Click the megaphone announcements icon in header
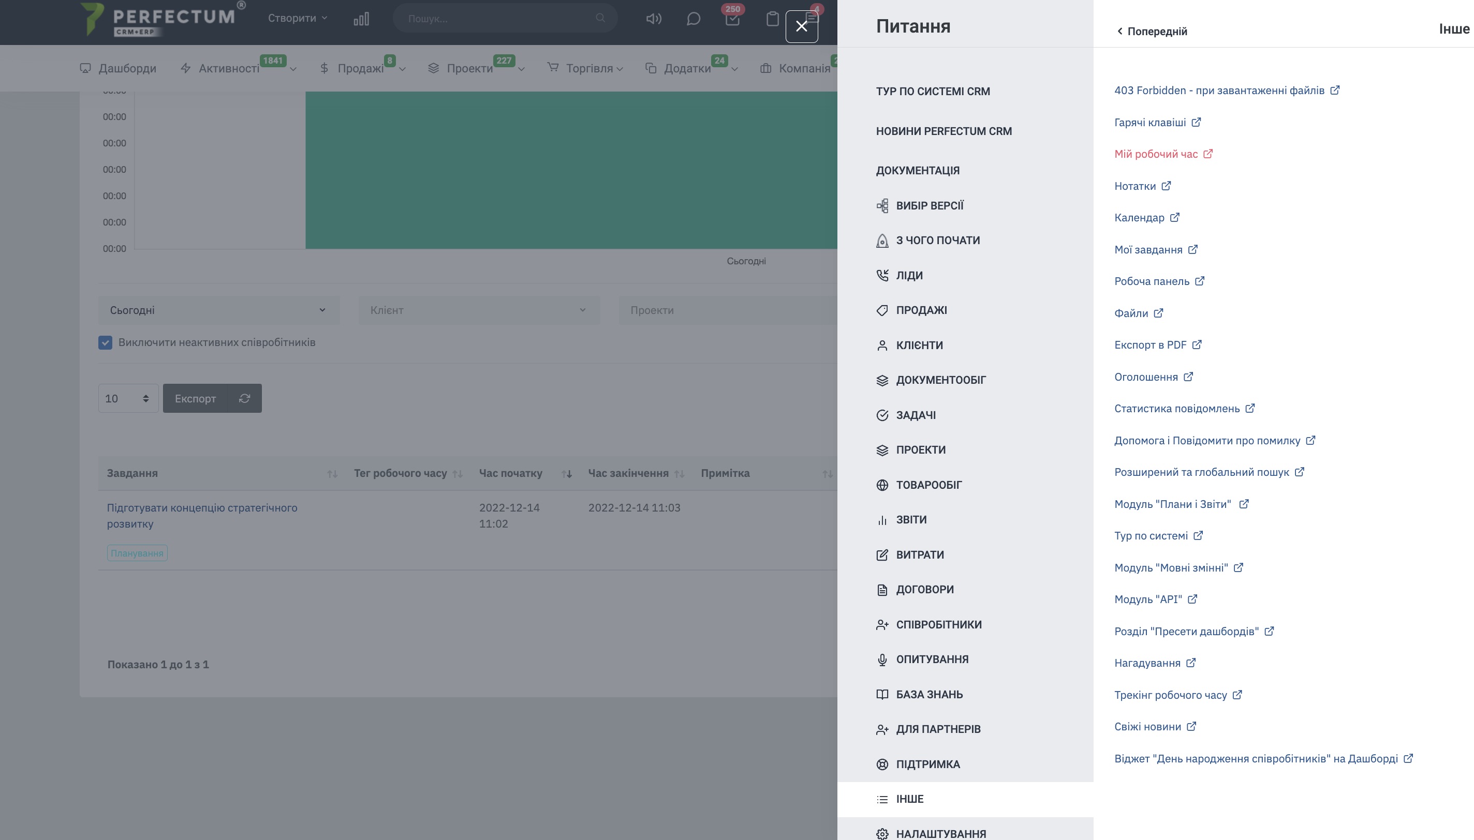Image resolution: width=1474 pixels, height=840 pixels. (653, 19)
